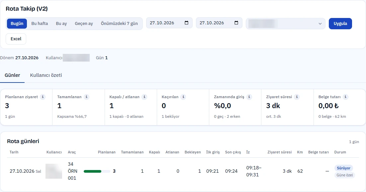366x192 pixels.
Task: Click the green planned visits progress bar
Action: [x=97, y=171]
